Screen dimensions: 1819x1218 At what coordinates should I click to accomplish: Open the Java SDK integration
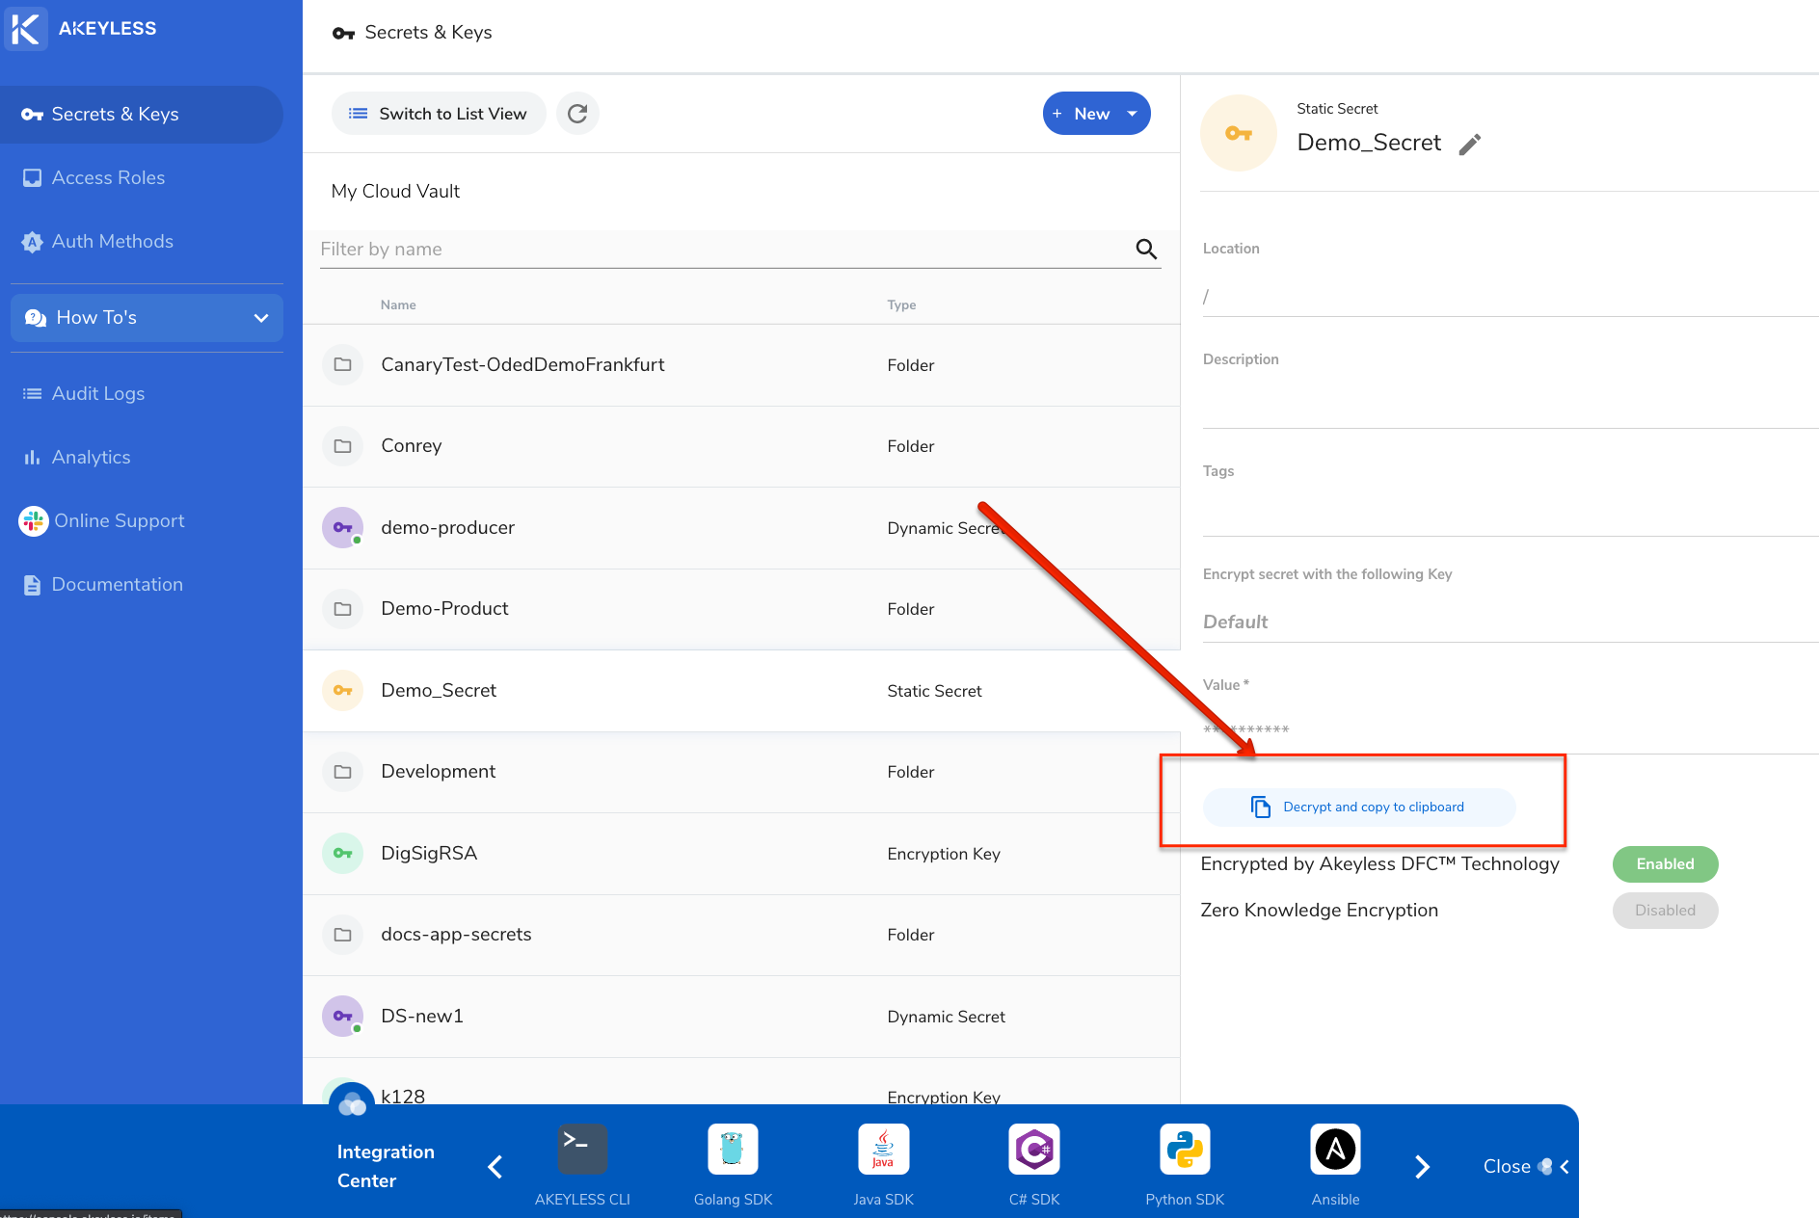coord(883,1165)
